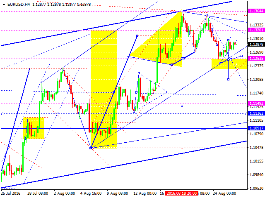Click the 9 Aug 08:00 time label

[x=118, y=193]
